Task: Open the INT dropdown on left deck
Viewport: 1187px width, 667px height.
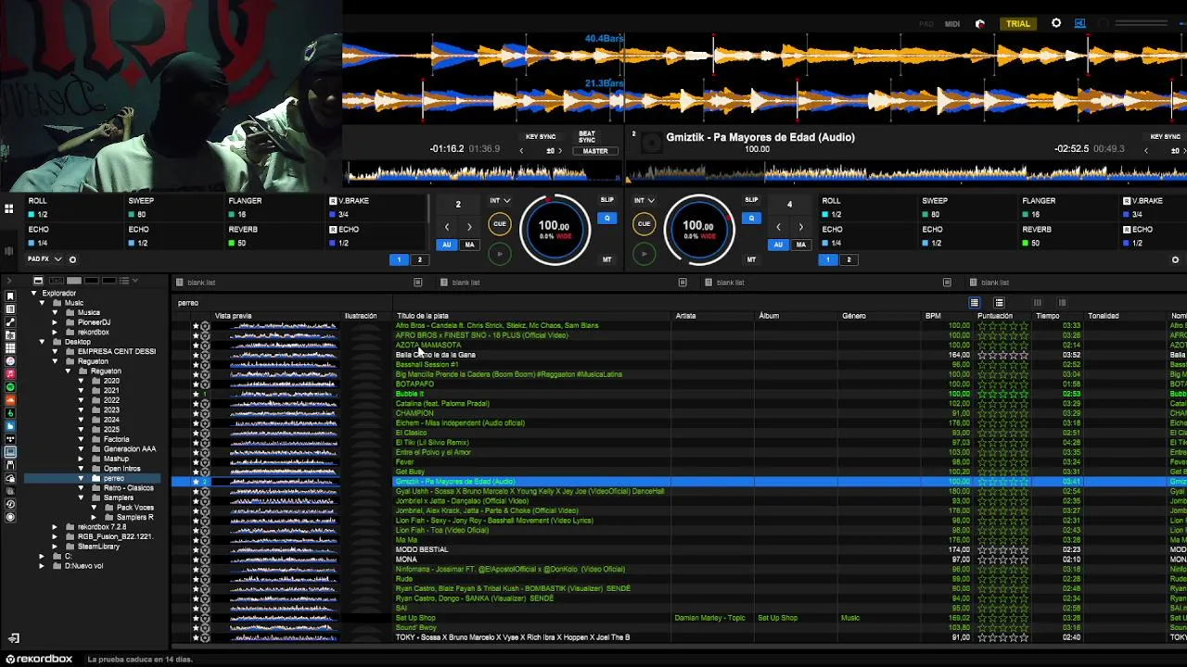Action: (x=500, y=200)
